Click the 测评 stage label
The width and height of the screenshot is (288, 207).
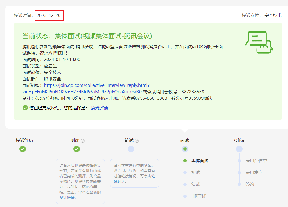[75, 141]
